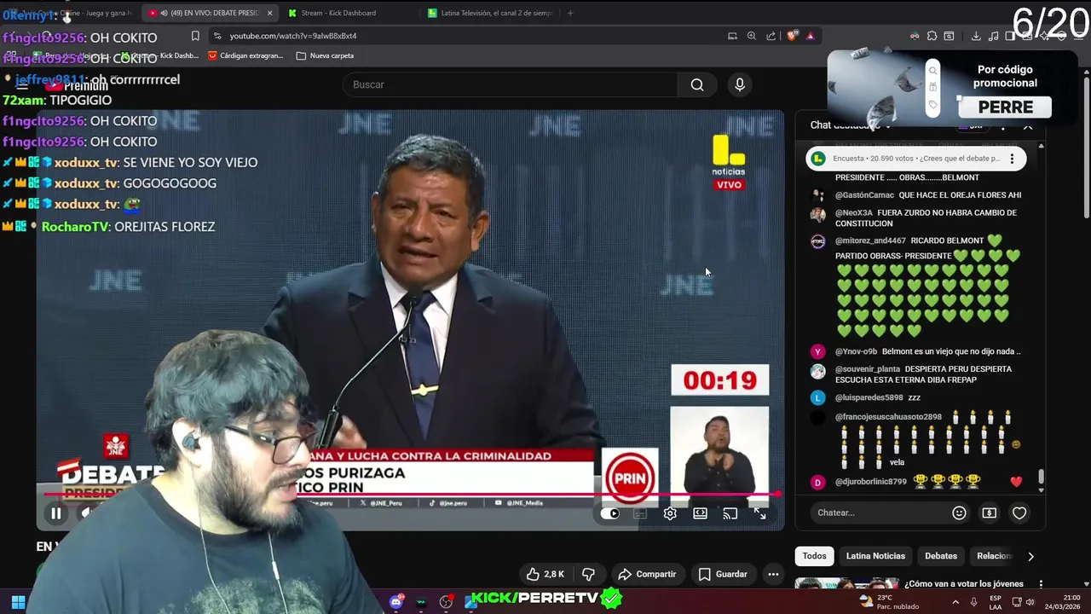1091x614 pixels.
Task: Open Discord from the taskbar
Action: (x=396, y=602)
